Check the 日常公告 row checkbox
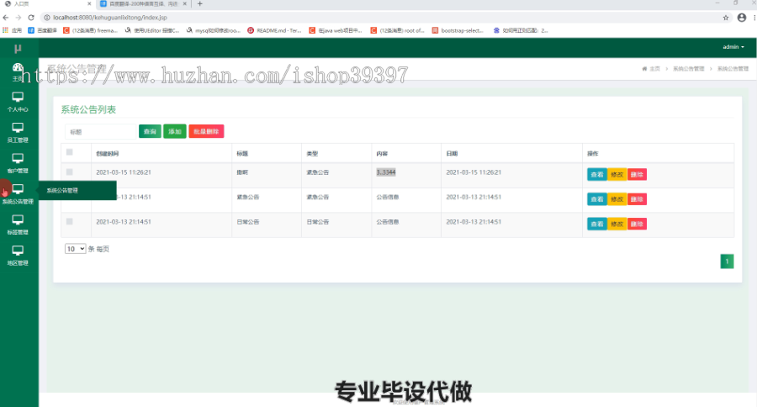The width and height of the screenshot is (757, 407). point(70,222)
